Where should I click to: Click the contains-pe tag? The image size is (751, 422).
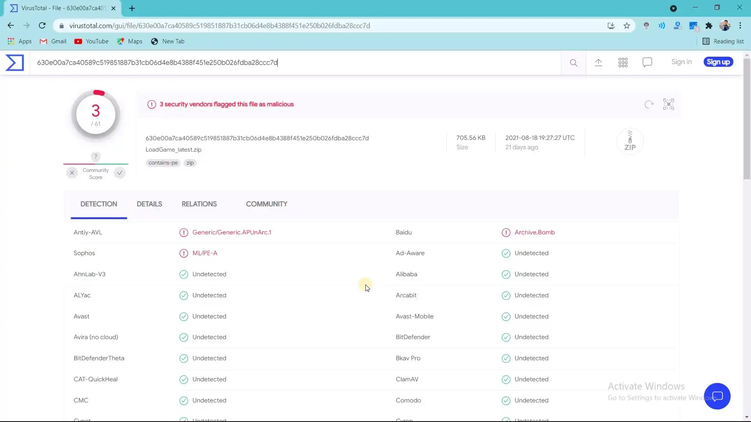(x=163, y=163)
